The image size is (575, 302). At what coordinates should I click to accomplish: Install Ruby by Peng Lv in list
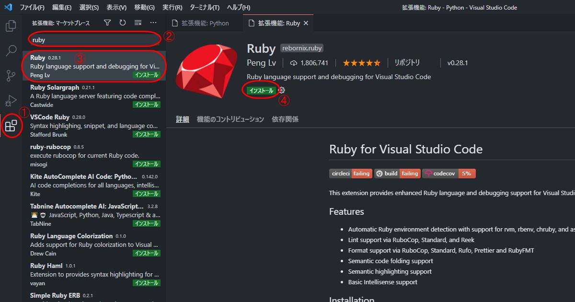tap(146, 75)
